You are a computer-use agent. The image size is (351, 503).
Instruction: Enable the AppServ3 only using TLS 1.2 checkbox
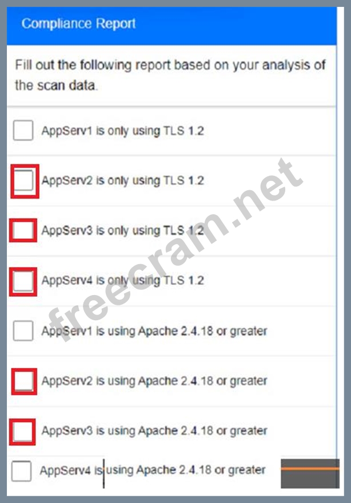(x=23, y=230)
